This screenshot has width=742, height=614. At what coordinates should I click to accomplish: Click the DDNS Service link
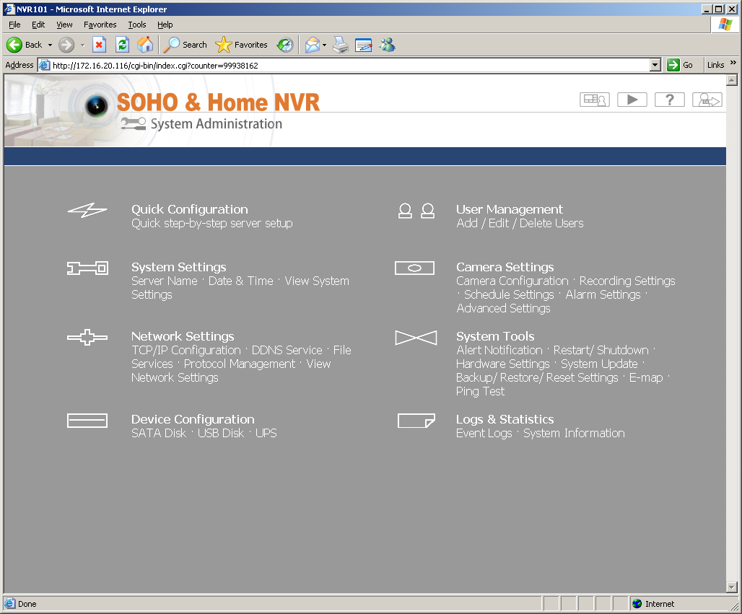(x=287, y=350)
